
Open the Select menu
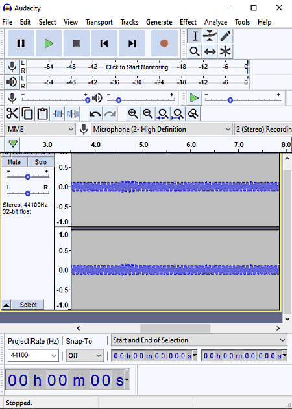tap(47, 22)
